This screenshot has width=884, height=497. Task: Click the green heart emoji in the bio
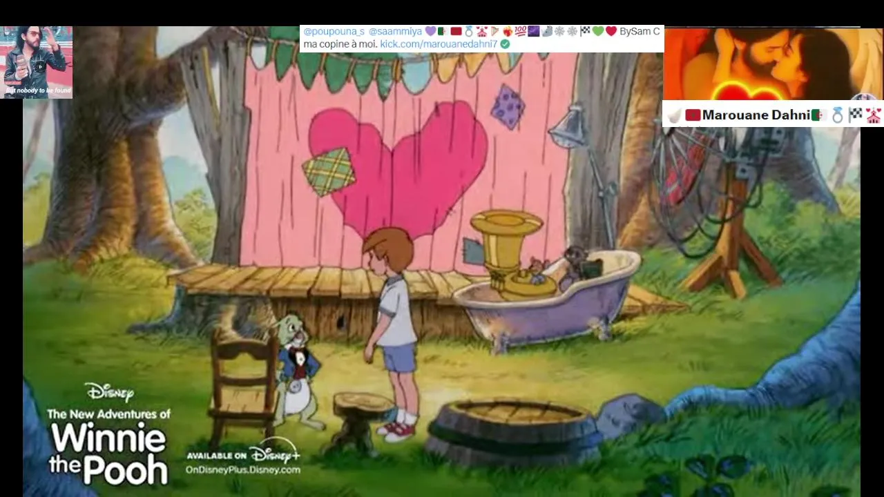[x=598, y=32]
